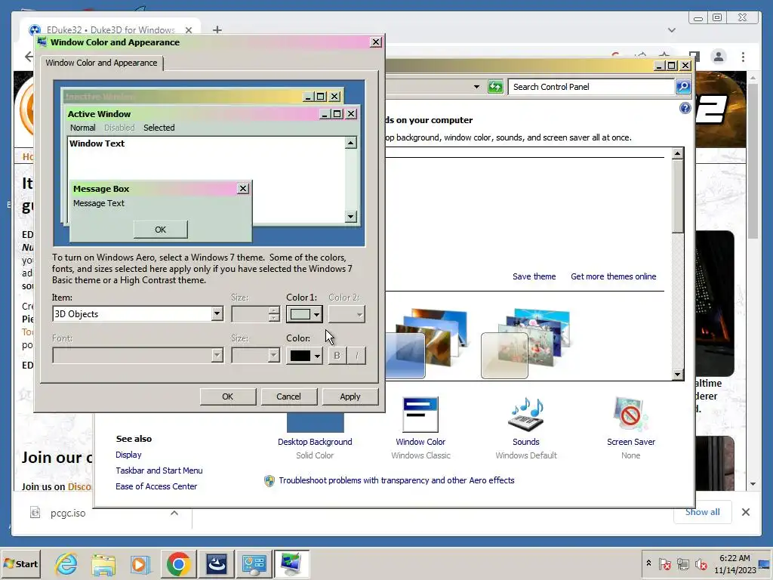The height and width of the screenshot is (580, 773).
Task: Click the Control Panel help icon
Action: 685,108
